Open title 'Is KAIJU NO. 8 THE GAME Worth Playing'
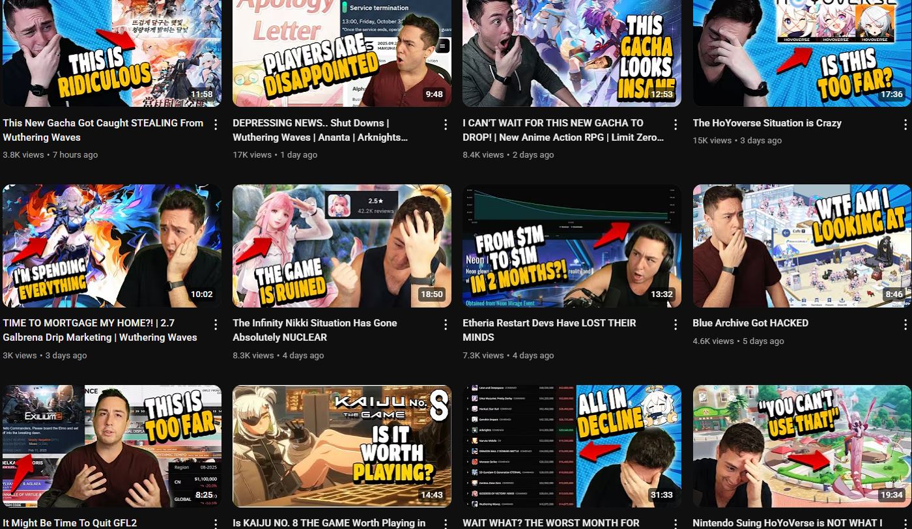 (x=329, y=522)
